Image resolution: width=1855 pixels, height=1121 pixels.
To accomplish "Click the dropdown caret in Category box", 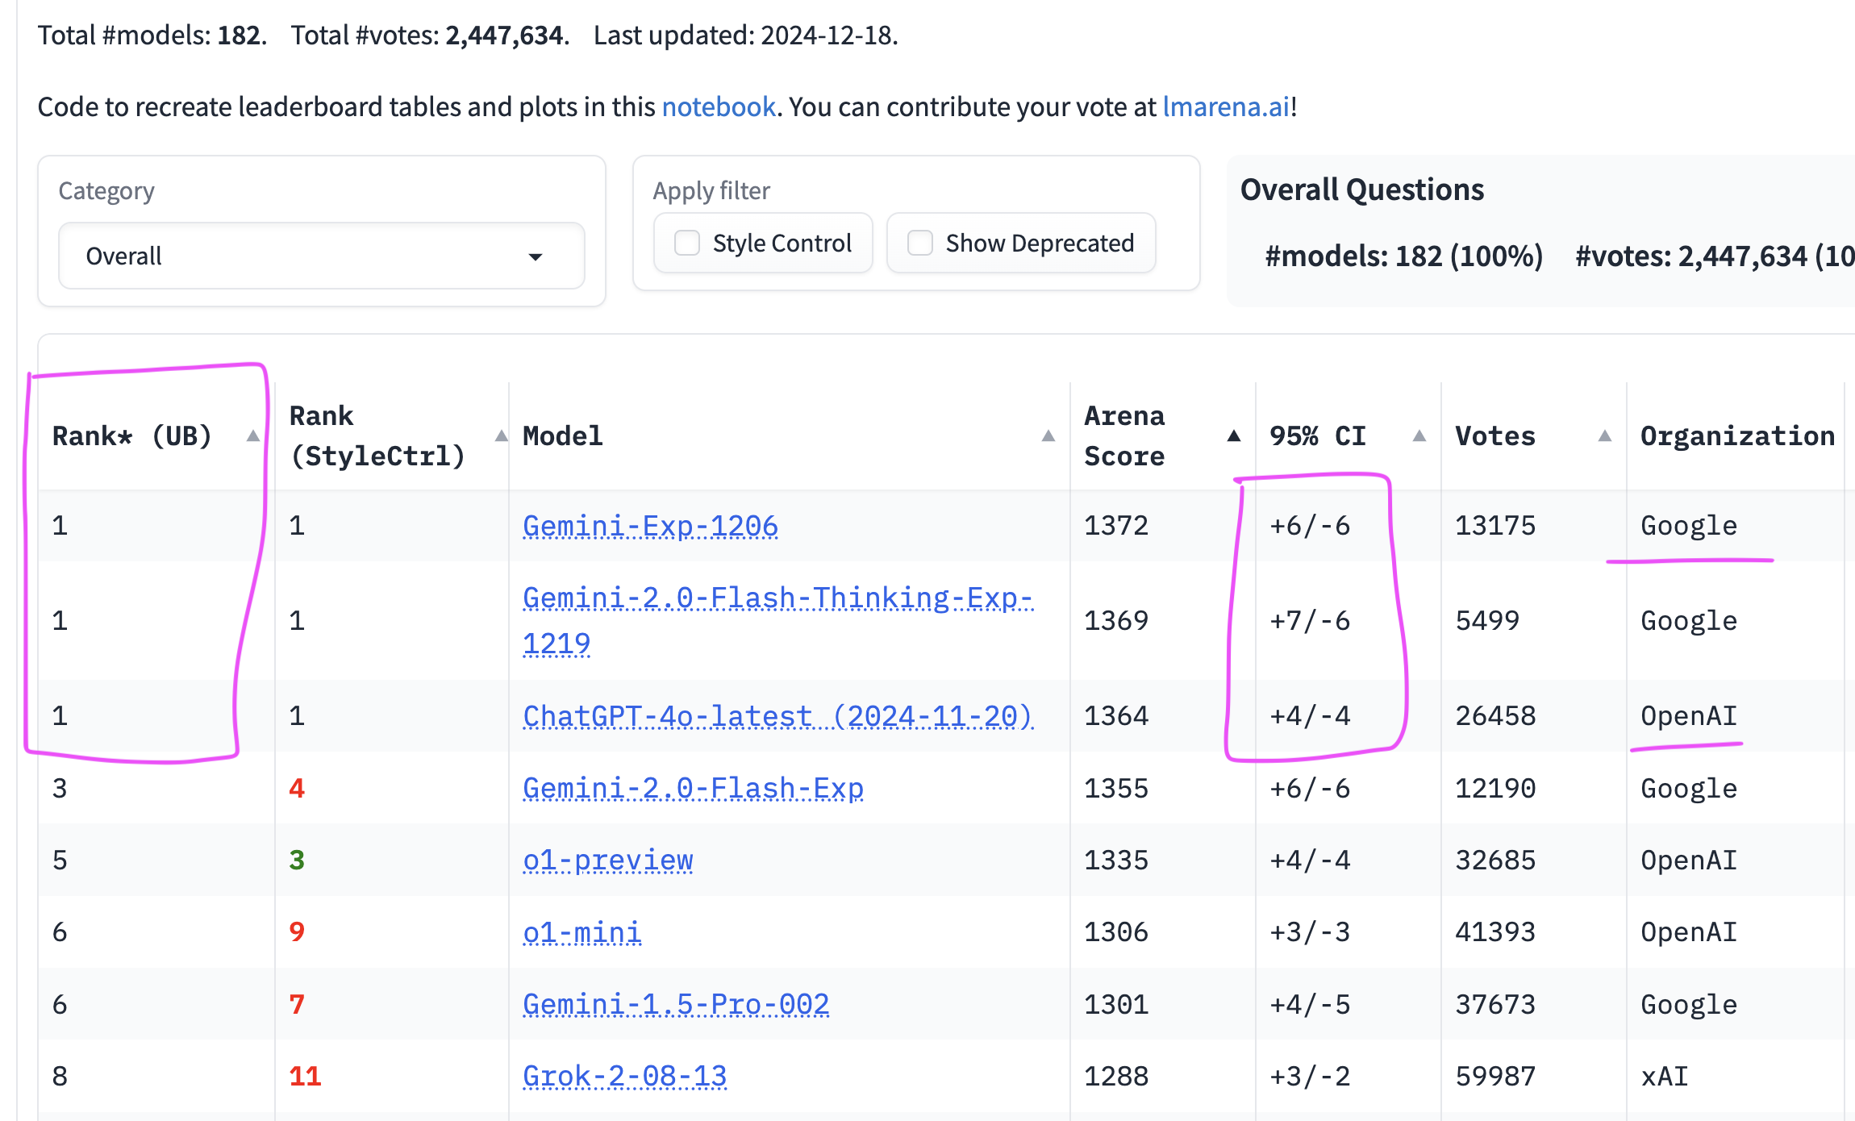I will (536, 256).
